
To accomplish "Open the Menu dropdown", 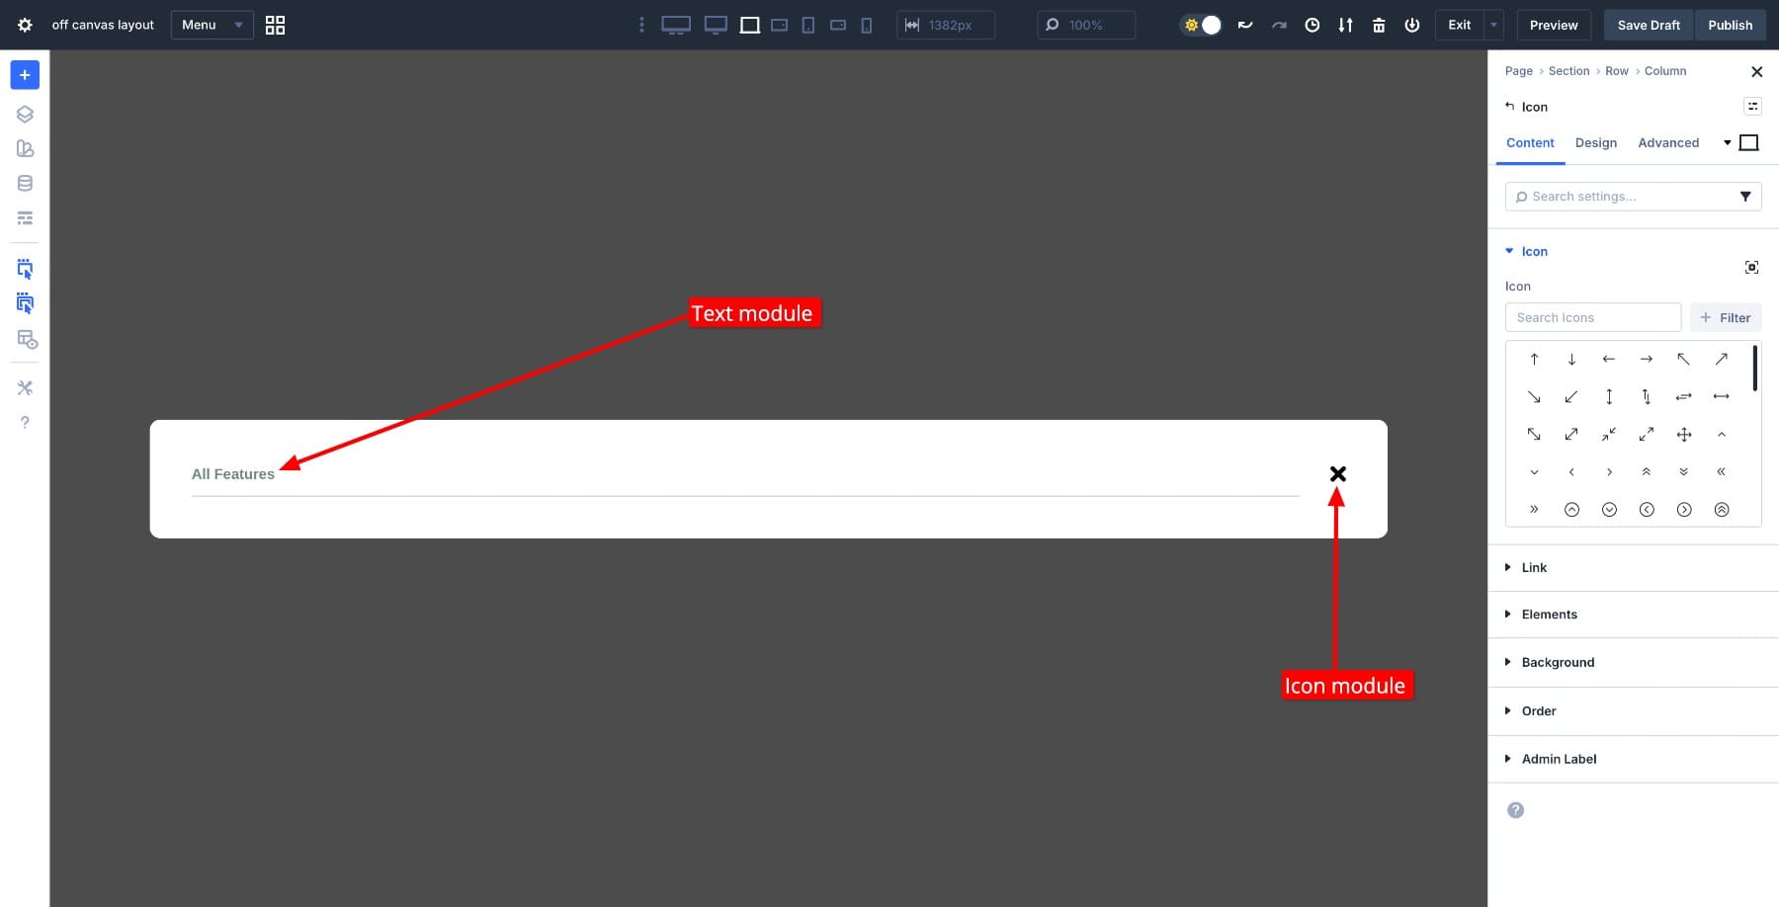I will (x=212, y=25).
